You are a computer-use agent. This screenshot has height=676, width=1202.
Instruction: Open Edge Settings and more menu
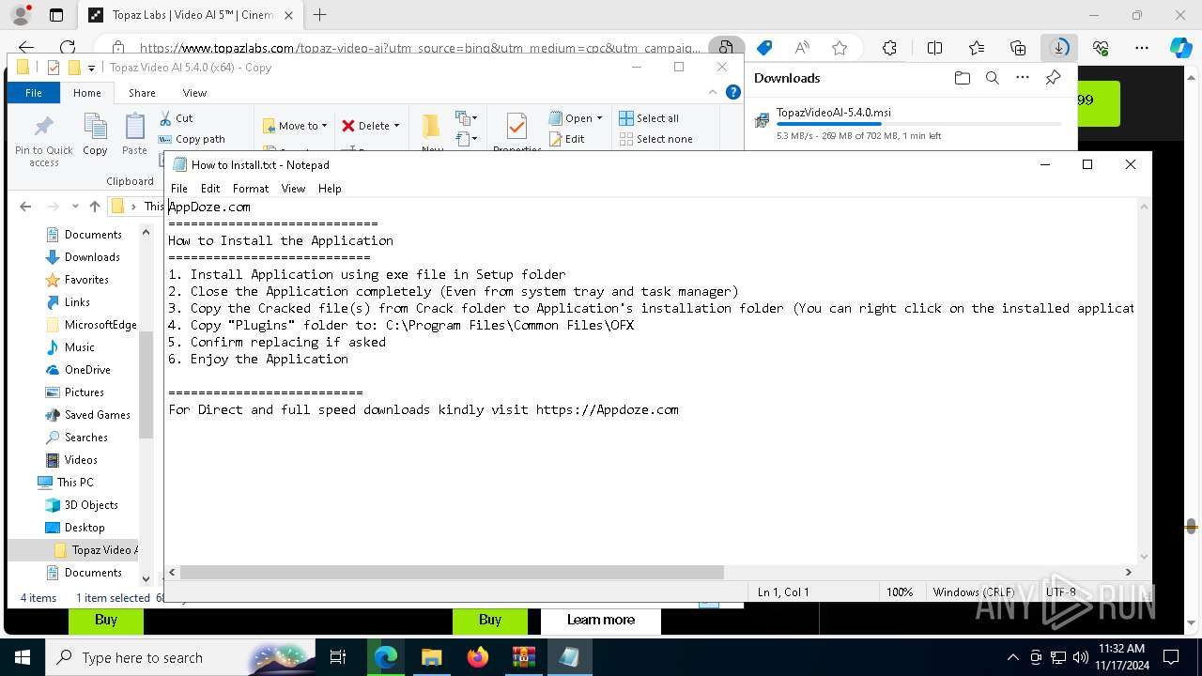point(1142,48)
